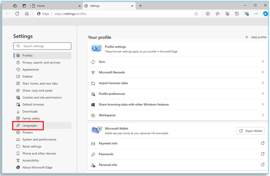The image size is (270, 176).
Task: Click the Add profile button
Action: pos(256,37)
